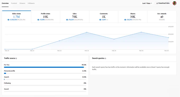Select the Likes metric card

(74, 17)
